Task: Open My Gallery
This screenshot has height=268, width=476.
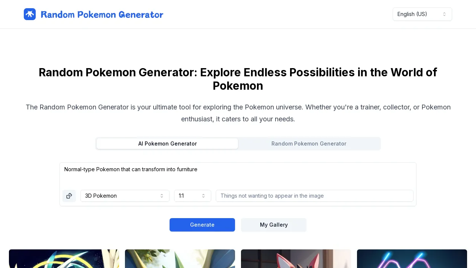Action: point(274,225)
